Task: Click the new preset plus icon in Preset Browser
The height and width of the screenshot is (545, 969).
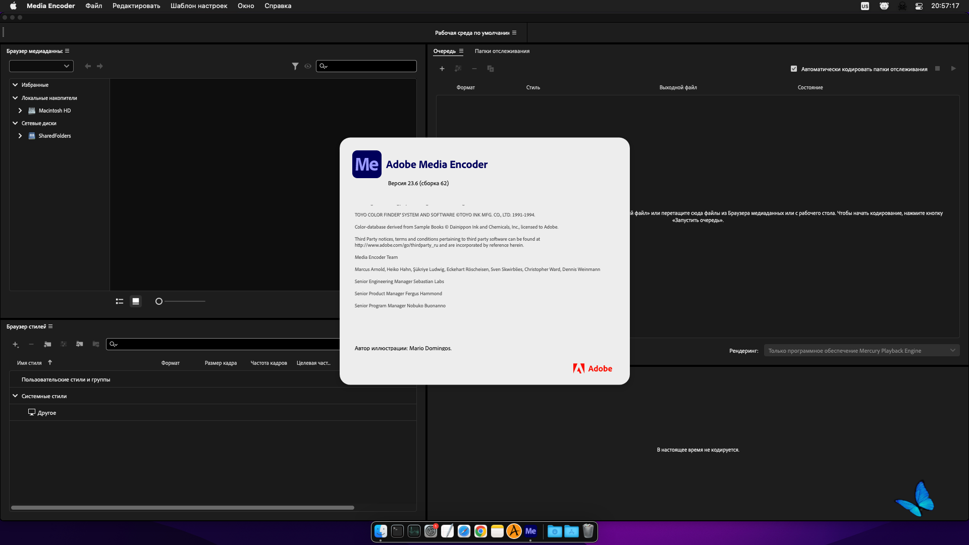Action: click(x=15, y=344)
